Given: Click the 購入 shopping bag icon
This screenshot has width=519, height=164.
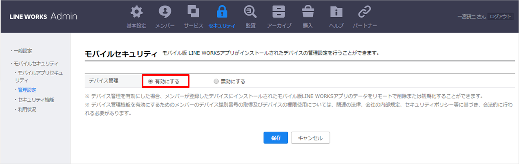Looking at the screenshot, I should [x=307, y=12].
